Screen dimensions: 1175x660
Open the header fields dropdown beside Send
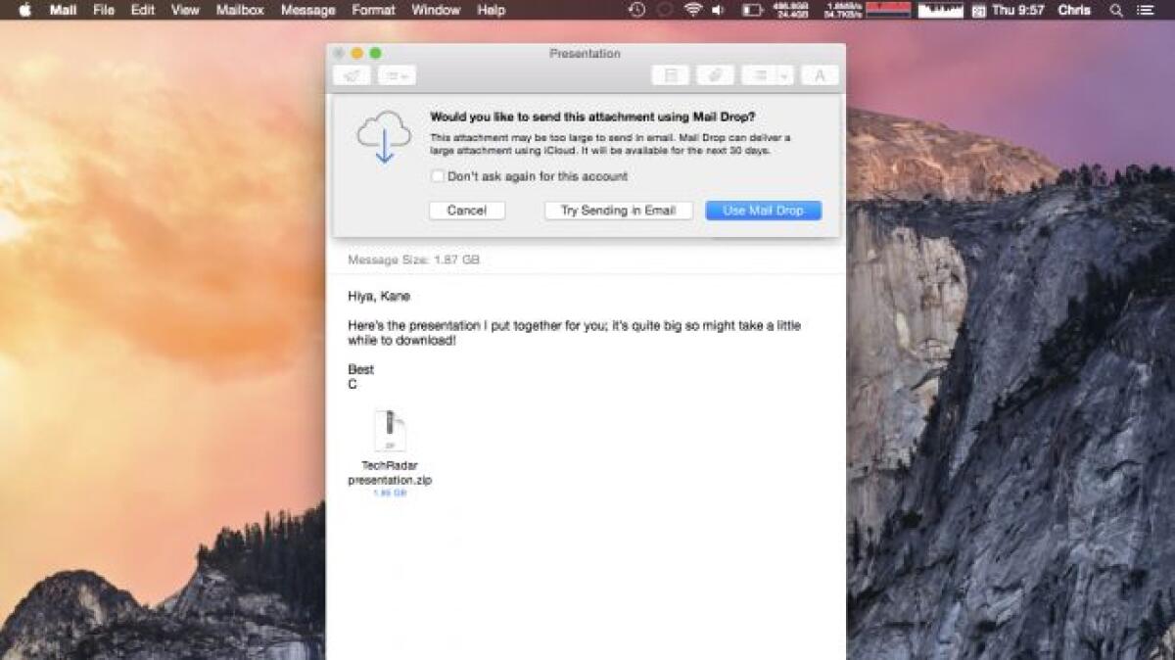pos(396,75)
